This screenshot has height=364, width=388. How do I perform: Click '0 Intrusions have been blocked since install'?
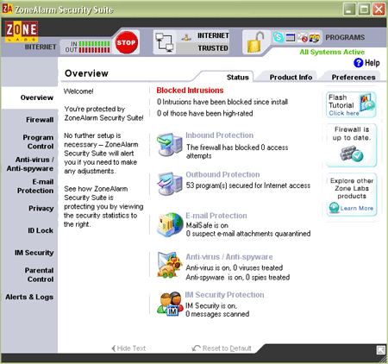click(222, 102)
